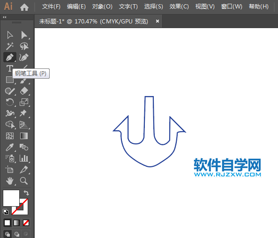Viewport: 278px width, 238px height.
Task: Open the 视图(V) menu
Action: tap(205, 7)
